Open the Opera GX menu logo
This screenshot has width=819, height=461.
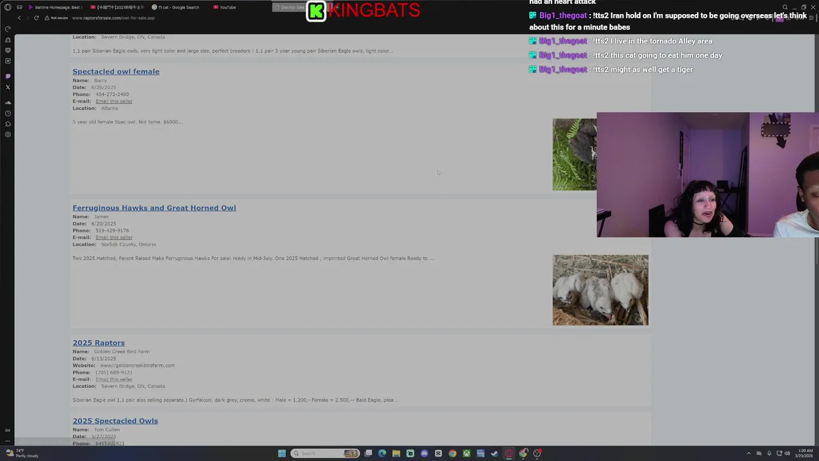(8, 7)
